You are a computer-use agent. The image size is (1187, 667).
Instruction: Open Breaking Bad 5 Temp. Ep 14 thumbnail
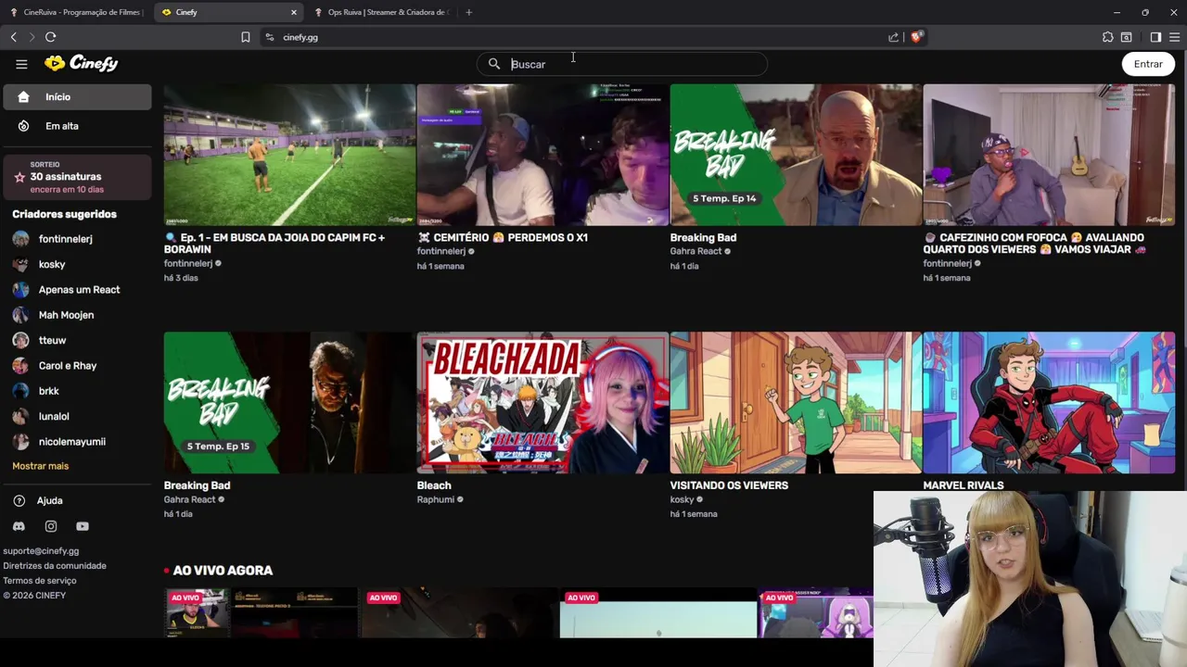click(x=796, y=155)
